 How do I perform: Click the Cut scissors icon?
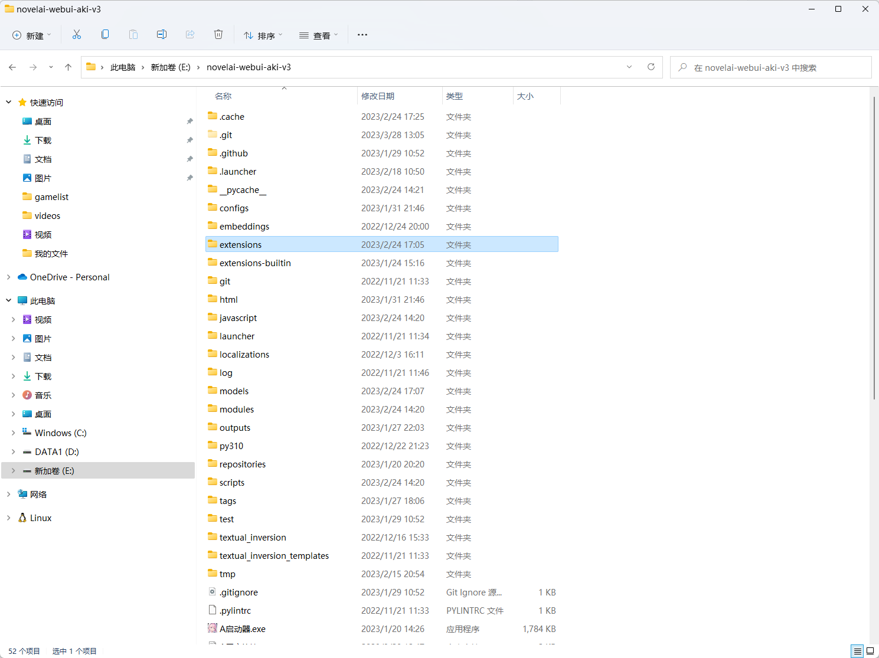77,35
